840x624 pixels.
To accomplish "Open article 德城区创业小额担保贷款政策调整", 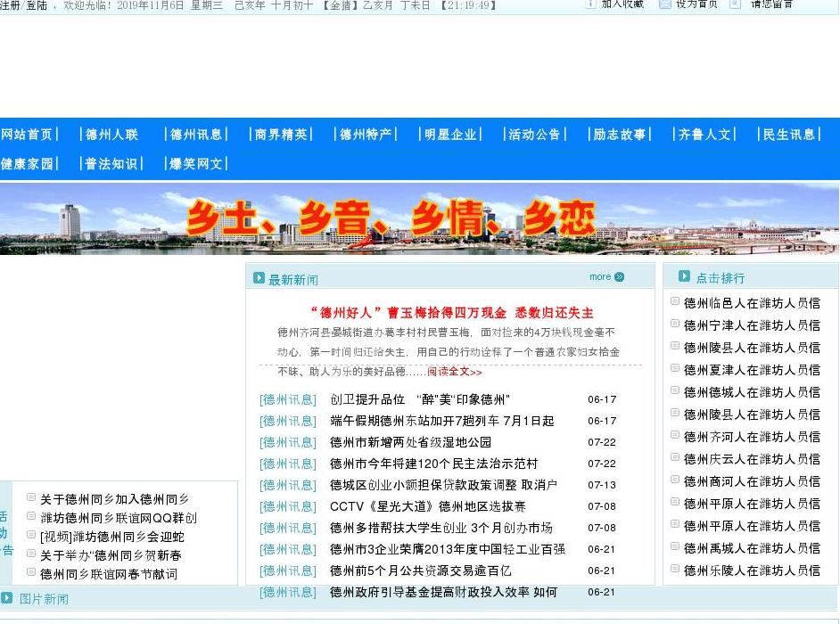I will (443, 485).
